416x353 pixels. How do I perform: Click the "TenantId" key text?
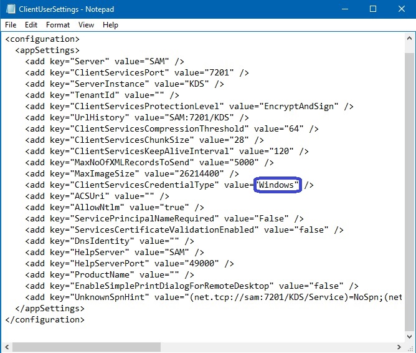pyautogui.click(x=95, y=95)
